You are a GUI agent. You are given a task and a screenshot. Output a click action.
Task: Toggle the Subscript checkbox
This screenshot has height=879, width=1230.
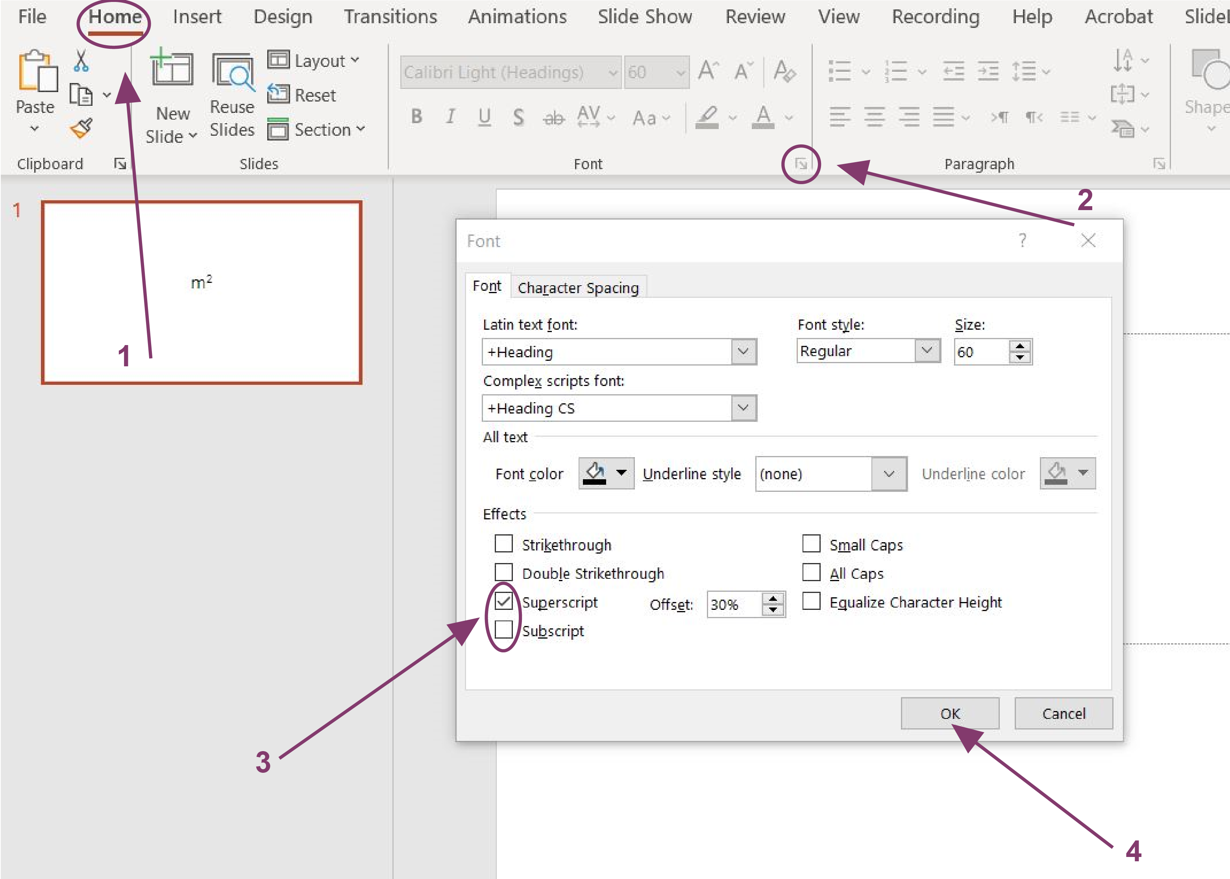(502, 631)
